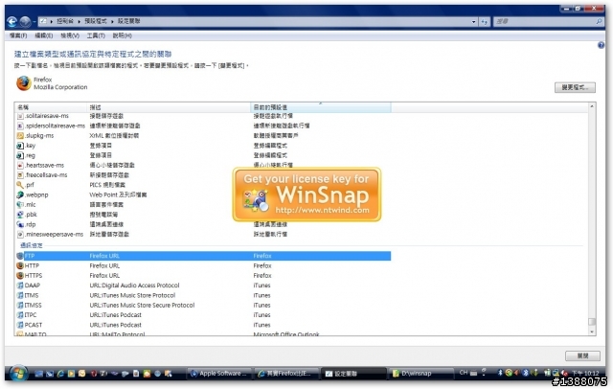Click the .rdp remote desktop icon
613x389 pixels.
coord(20,224)
